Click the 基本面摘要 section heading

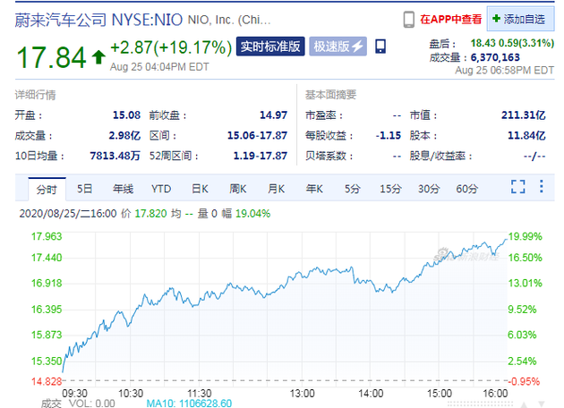(330, 95)
